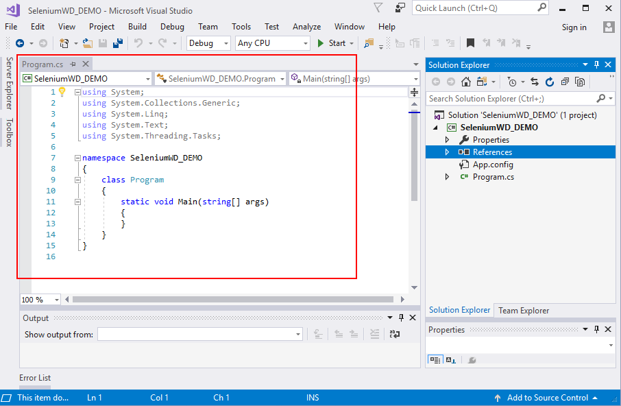Open the Error List tab
The height and width of the screenshot is (406, 621).
[35, 378]
